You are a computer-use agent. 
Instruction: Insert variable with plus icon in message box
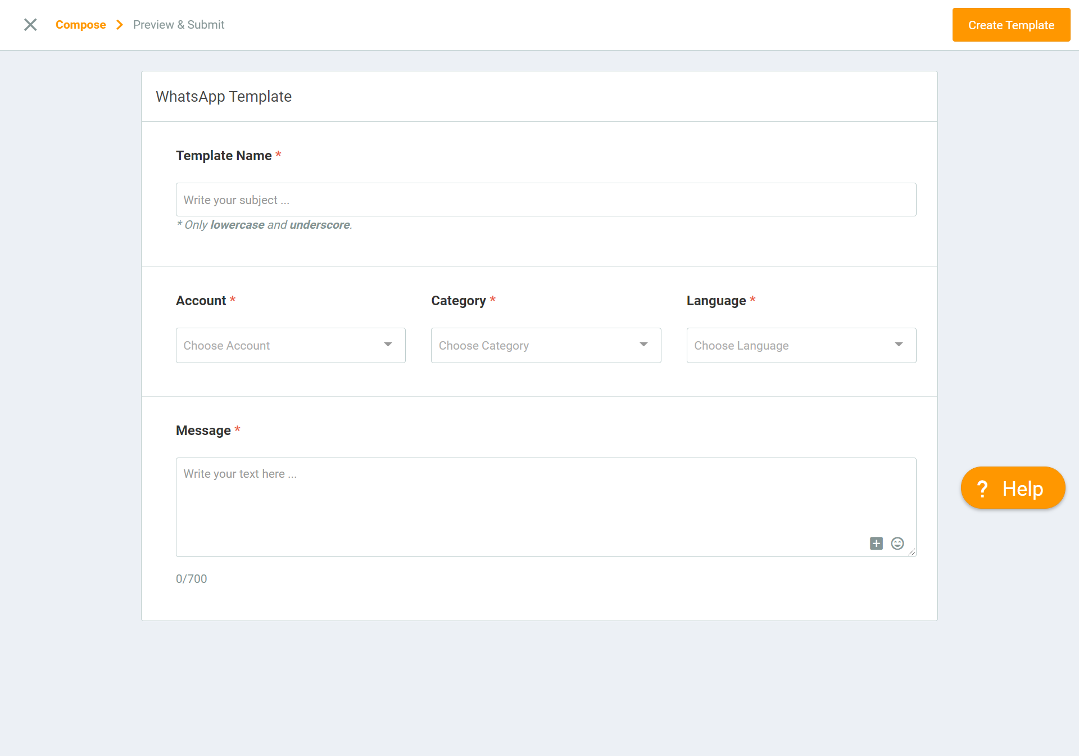coord(876,543)
